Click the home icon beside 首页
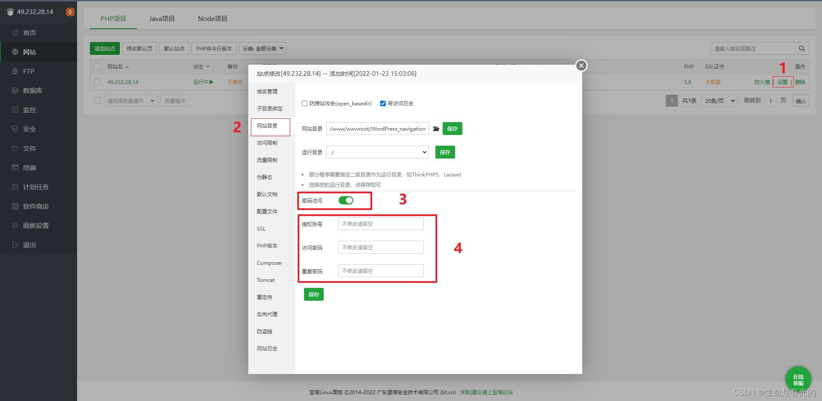Viewport: 822px width, 401px height. coord(15,33)
